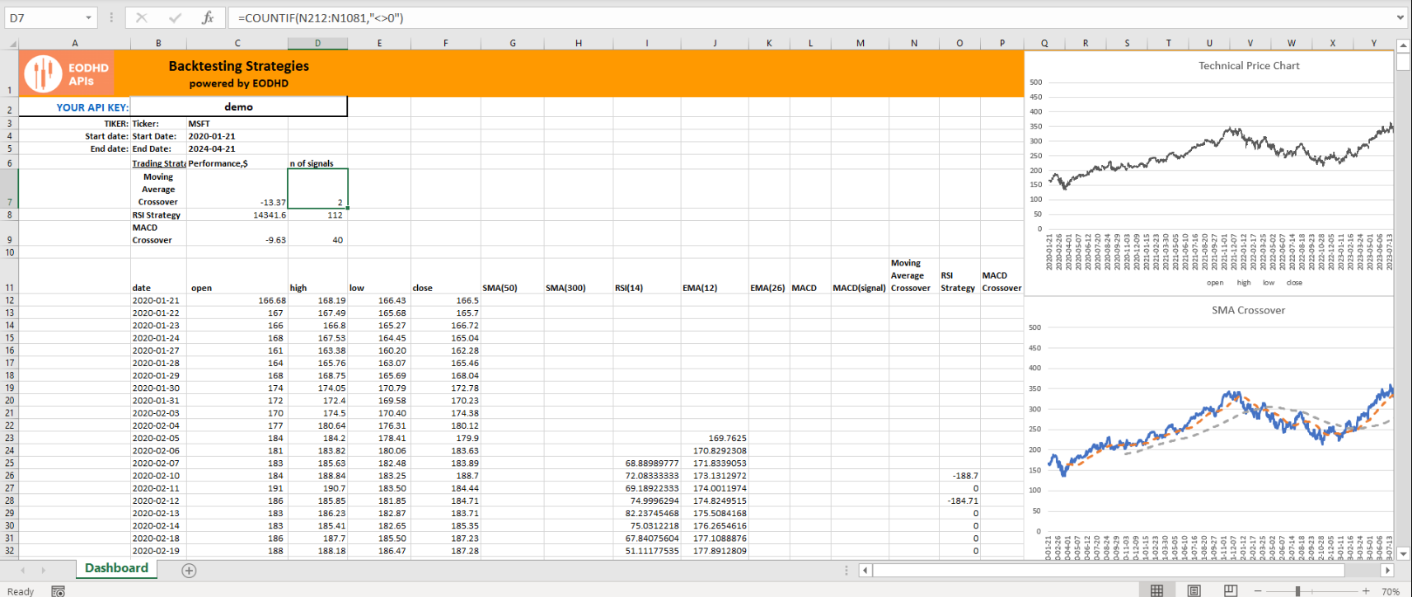Add a new sheet with plus button

pos(189,571)
